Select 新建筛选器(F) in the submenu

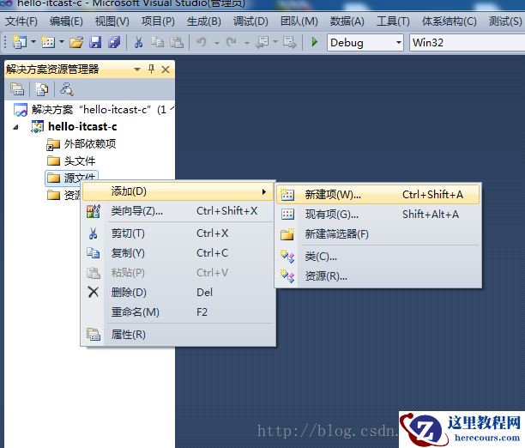click(x=378, y=234)
